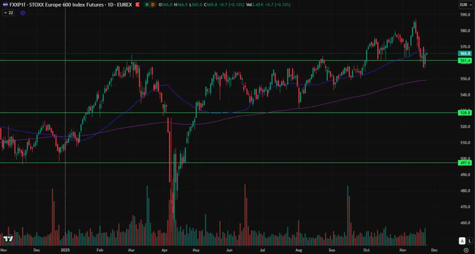Select the 528.8 horizontal line price label
This screenshot has height=254, width=475.
click(x=465, y=113)
